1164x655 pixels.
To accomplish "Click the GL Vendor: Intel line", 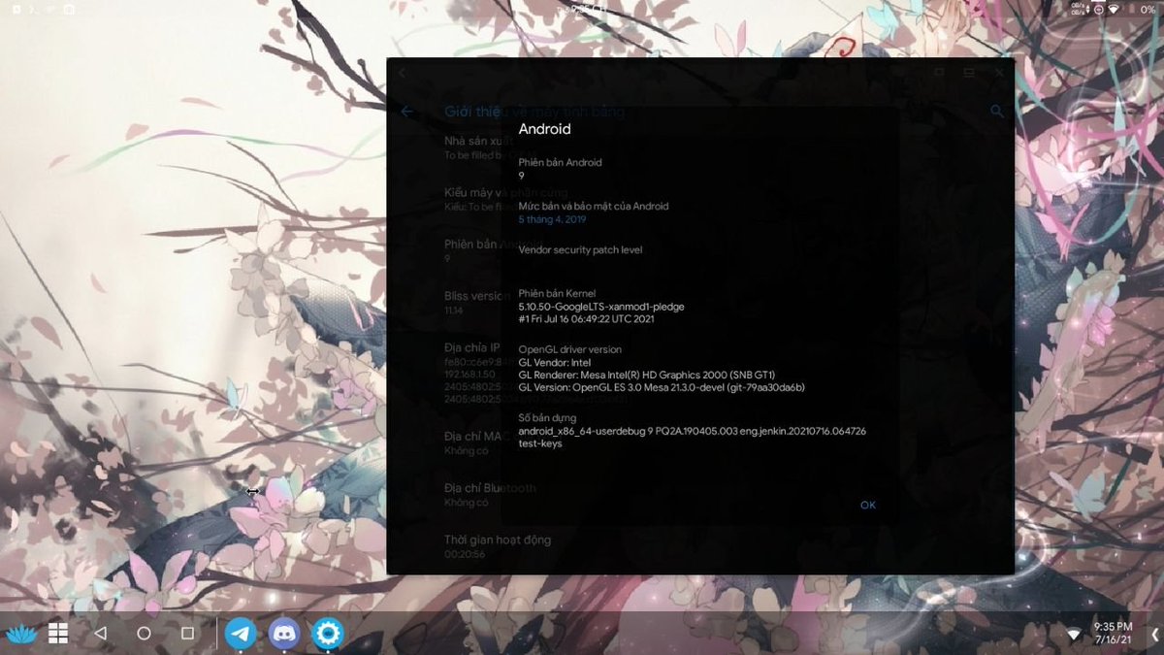I will pyautogui.click(x=555, y=362).
